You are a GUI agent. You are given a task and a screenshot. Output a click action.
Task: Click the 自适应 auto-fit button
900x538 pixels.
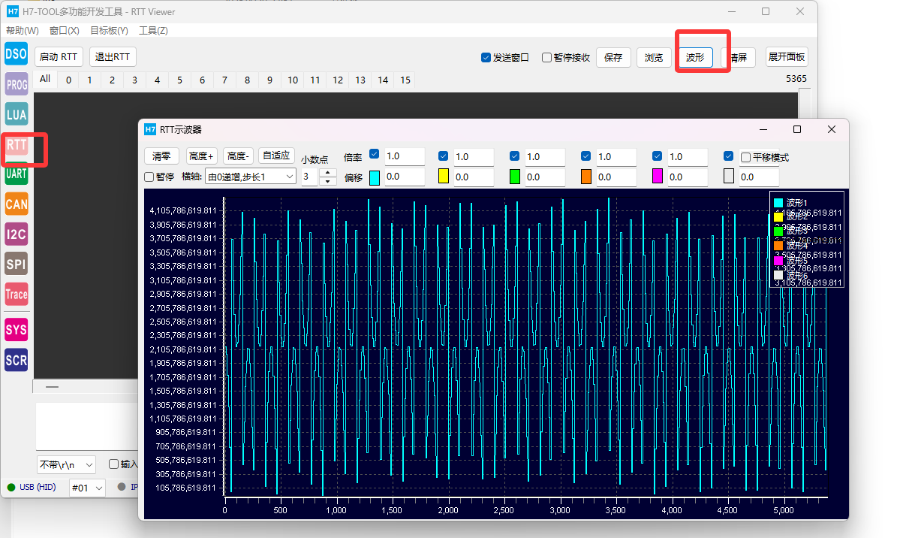click(x=276, y=156)
